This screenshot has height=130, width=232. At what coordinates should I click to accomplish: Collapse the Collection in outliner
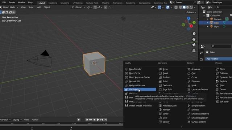[204, 16]
